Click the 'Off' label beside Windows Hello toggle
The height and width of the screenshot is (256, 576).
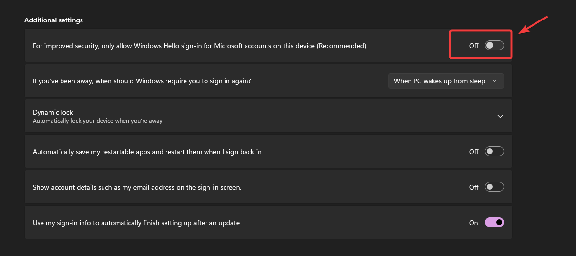click(x=473, y=46)
